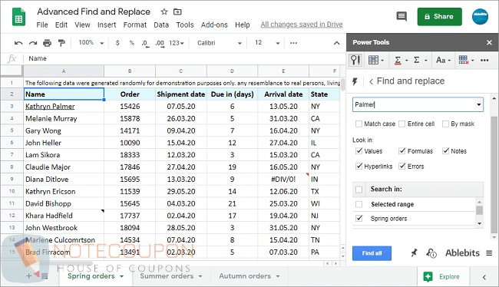Open the toolbar More options ellipsis
This screenshot has height=287, width=499.
click(x=293, y=43)
